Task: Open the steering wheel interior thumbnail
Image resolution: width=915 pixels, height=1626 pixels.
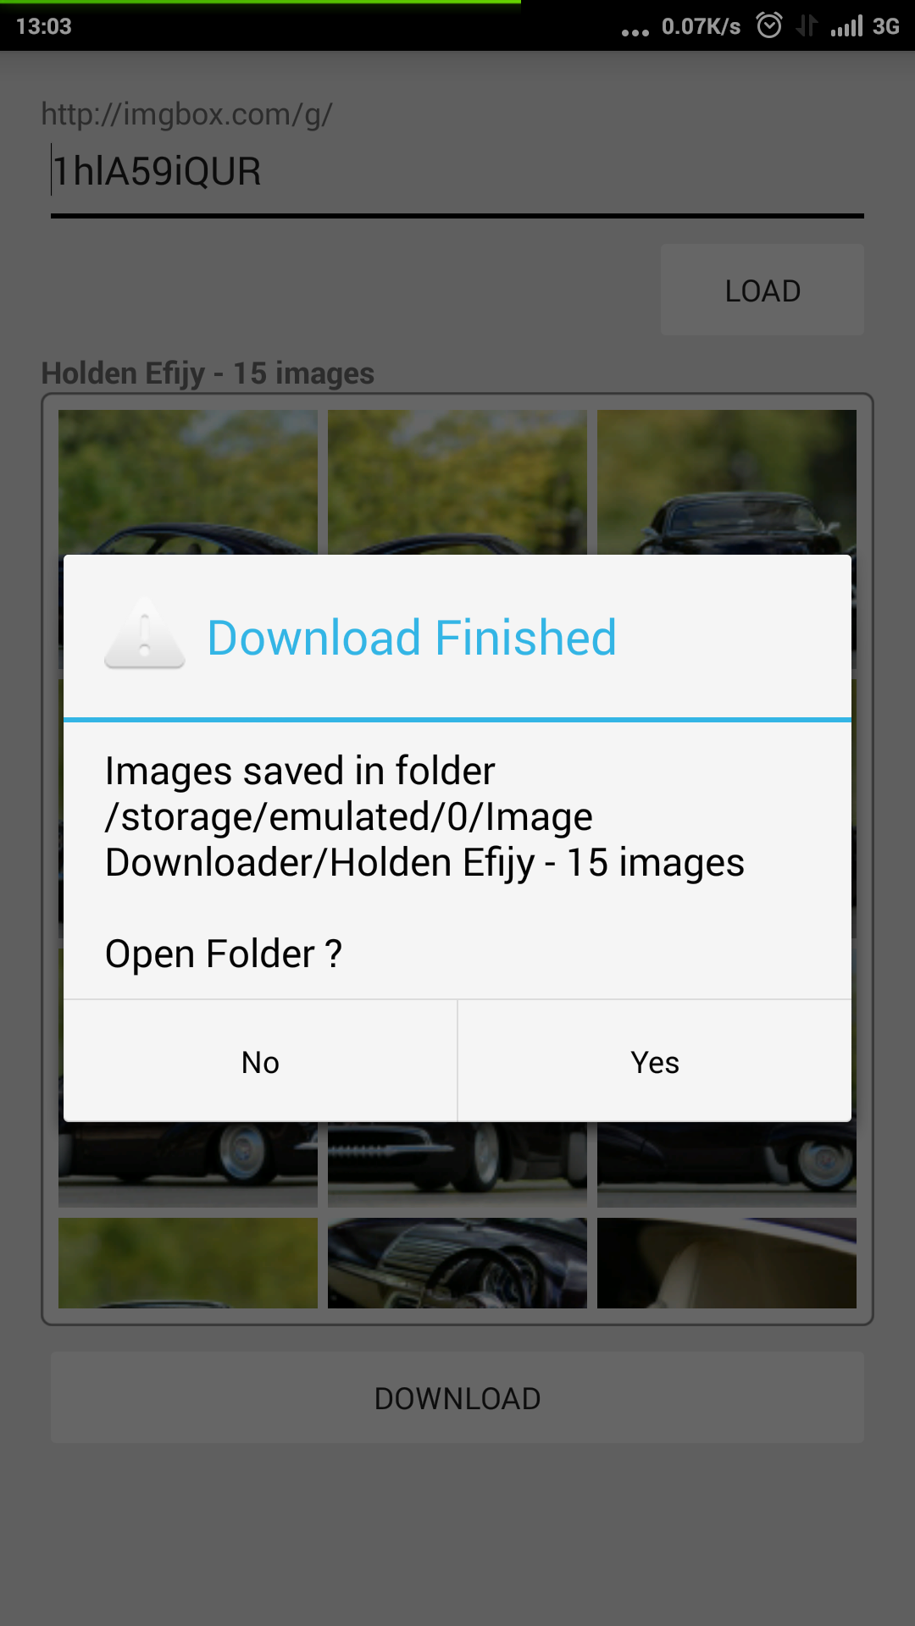Action: click(457, 1263)
